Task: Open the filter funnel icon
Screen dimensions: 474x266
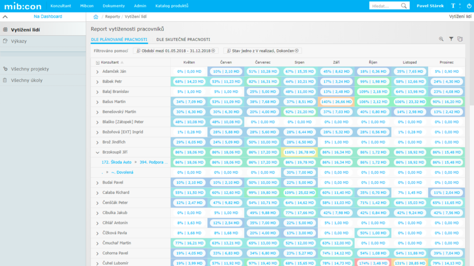Action: [x=451, y=39]
